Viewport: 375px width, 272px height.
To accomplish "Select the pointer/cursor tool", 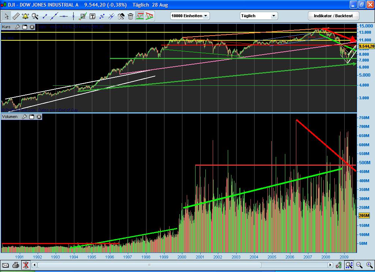I will click(x=6, y=16).
